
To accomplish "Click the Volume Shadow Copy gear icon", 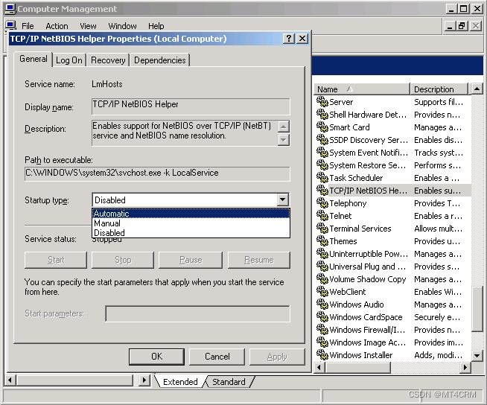I will pos(322,279).
